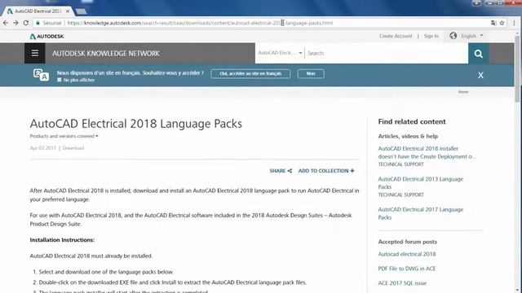Click ADD TO COLLECTION

(x=326, y=171)
